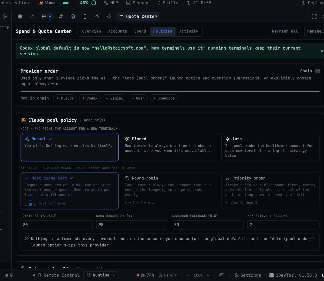Viewport: 324px width, 281px height.
Task: Click the Claude agent chip at top
Action: (48, 3)
